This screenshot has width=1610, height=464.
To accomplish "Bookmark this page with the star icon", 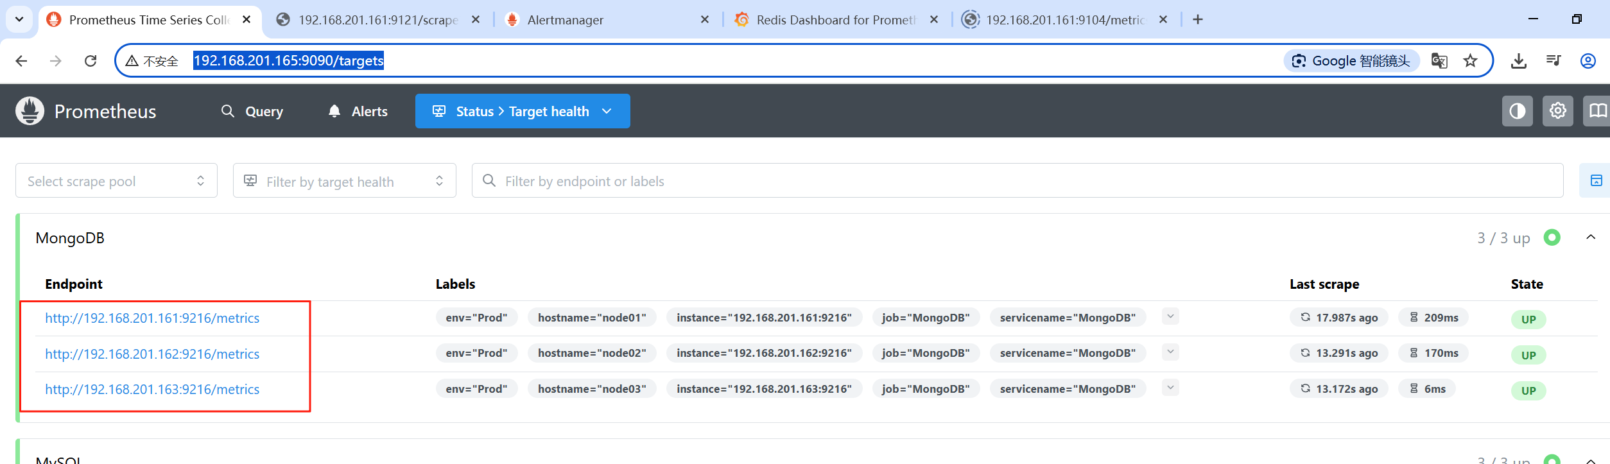I will [1470, 61].
